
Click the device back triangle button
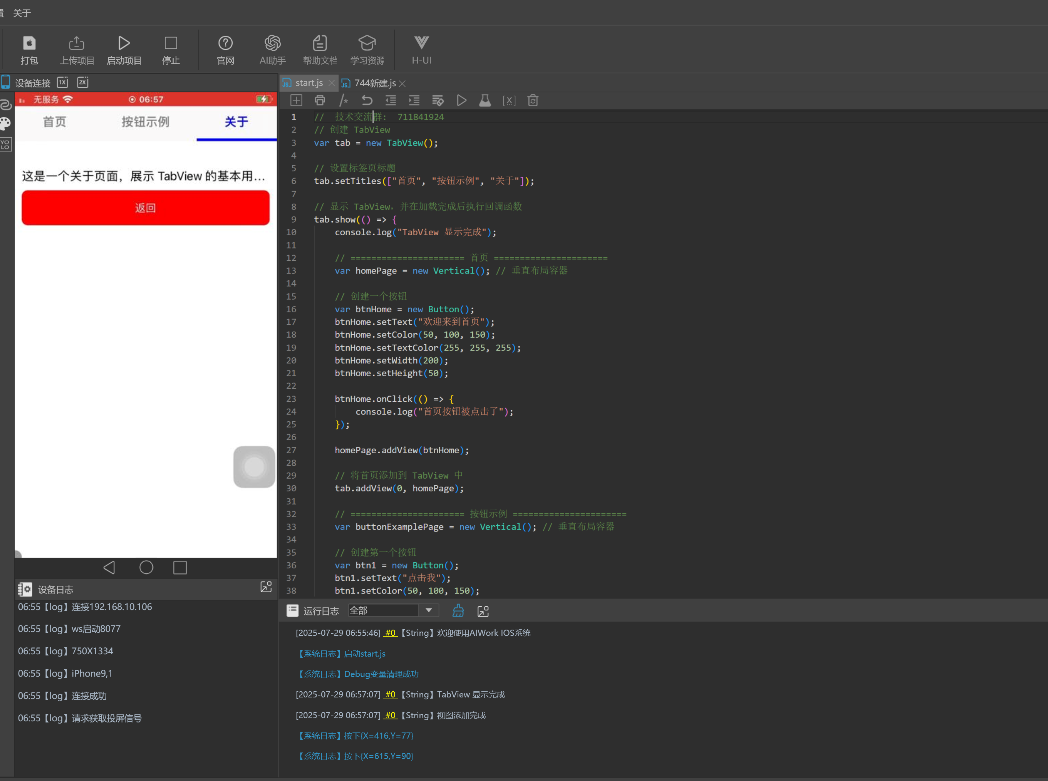coord(109,567)
